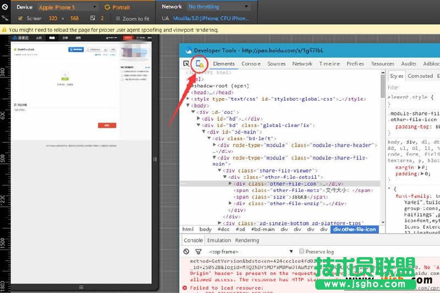Activate the inspect element picker icon
The image size is (440, 293).
pos(186,64)
